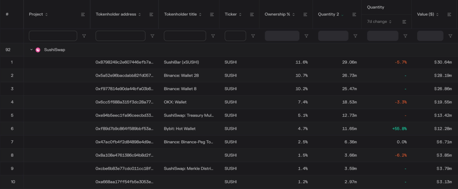The width and height of the screenshot is (458, 189).
Task: Select the SushiSwap project name
Action: pyautogui.click(x=55, y=50)
